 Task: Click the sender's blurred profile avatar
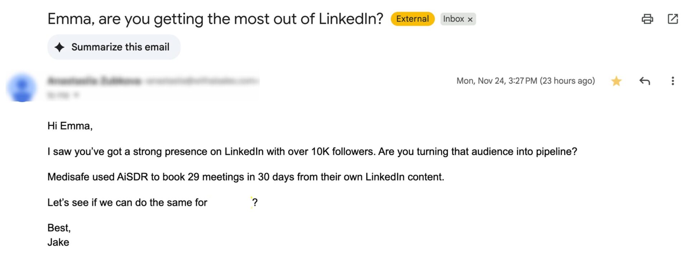point(22,88)
